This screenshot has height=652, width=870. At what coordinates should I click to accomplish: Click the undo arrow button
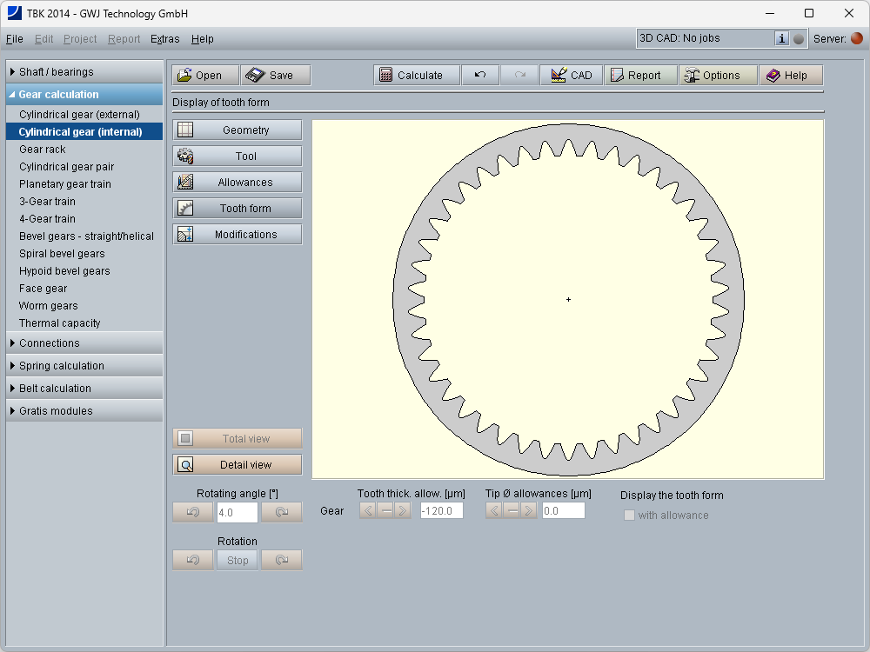[x=480, y=76]
